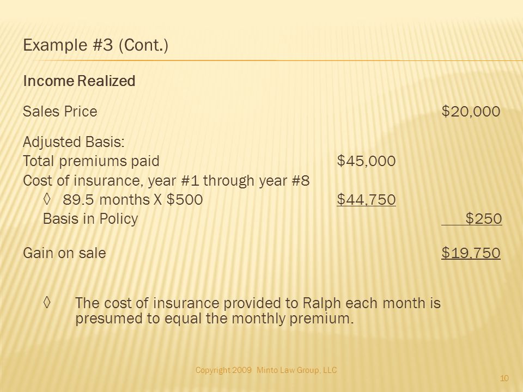The height and width of the screenshot is (392, 523).
Task: Select the 89.5 months X $500 text
Action: tap(133, 200)
